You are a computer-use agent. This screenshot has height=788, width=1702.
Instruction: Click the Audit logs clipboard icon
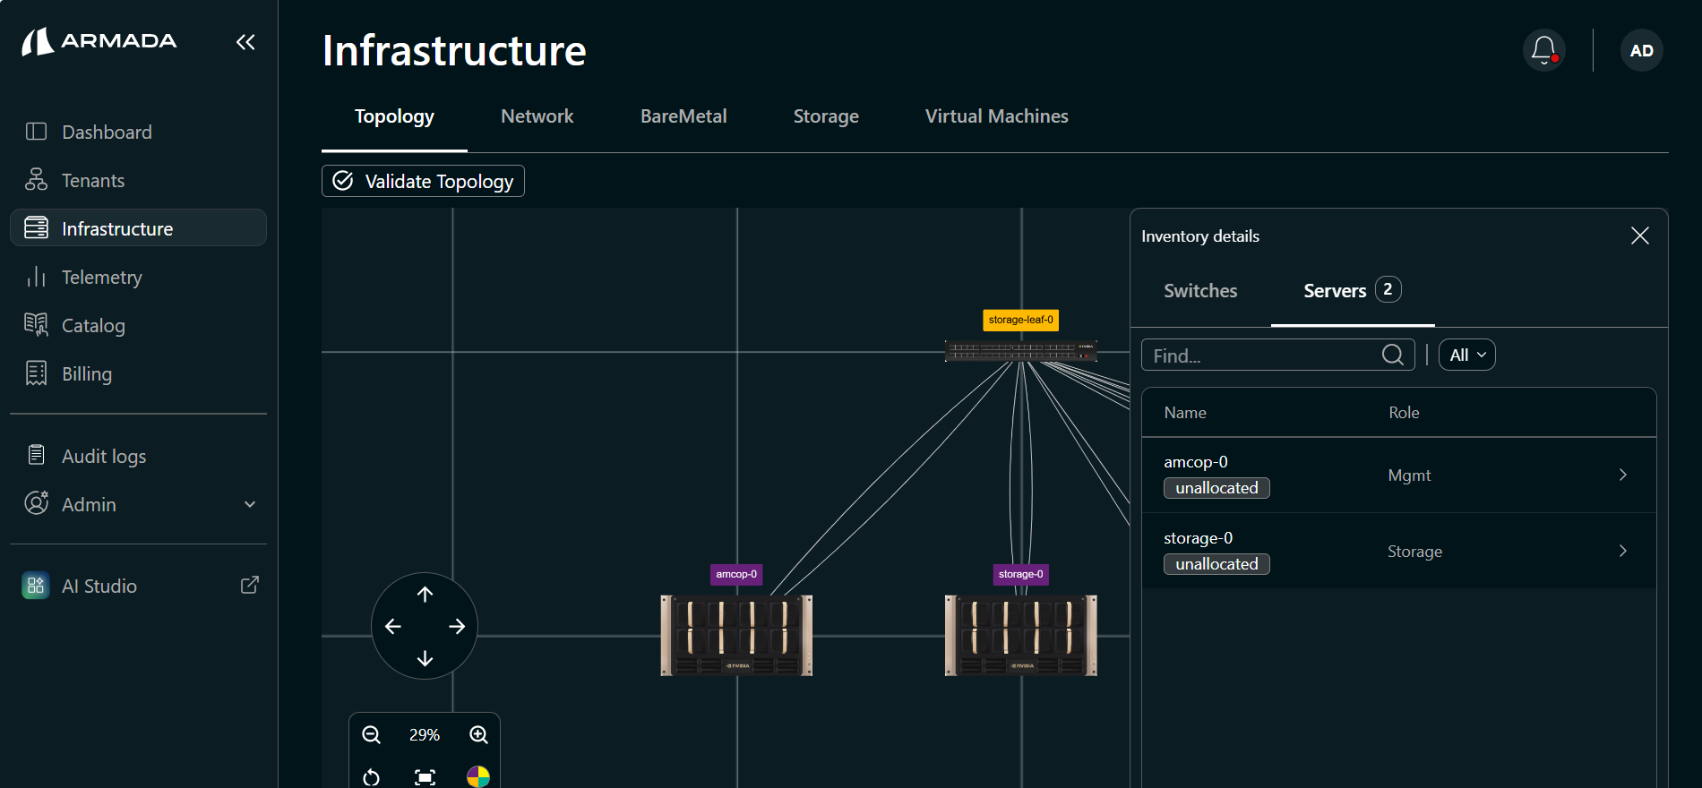coord(36,455)
